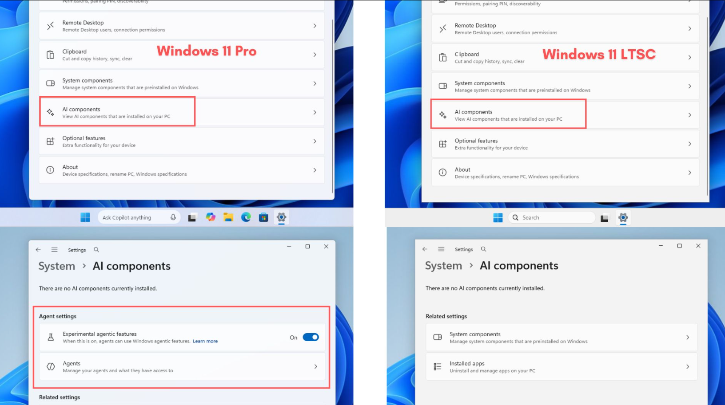Expand Remote Desktop chevron in Windows 11 LTSC list

[690, 28]
